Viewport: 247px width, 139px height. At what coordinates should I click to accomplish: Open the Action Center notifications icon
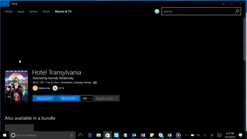(240, 135)
